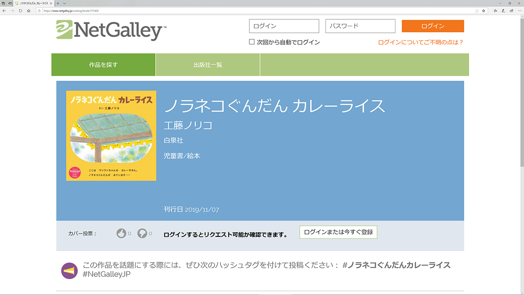Click the hashtag #ノラネコぐんだんカレーライス
This screenshot has width=524, height=295.
(x=396, y=265)
